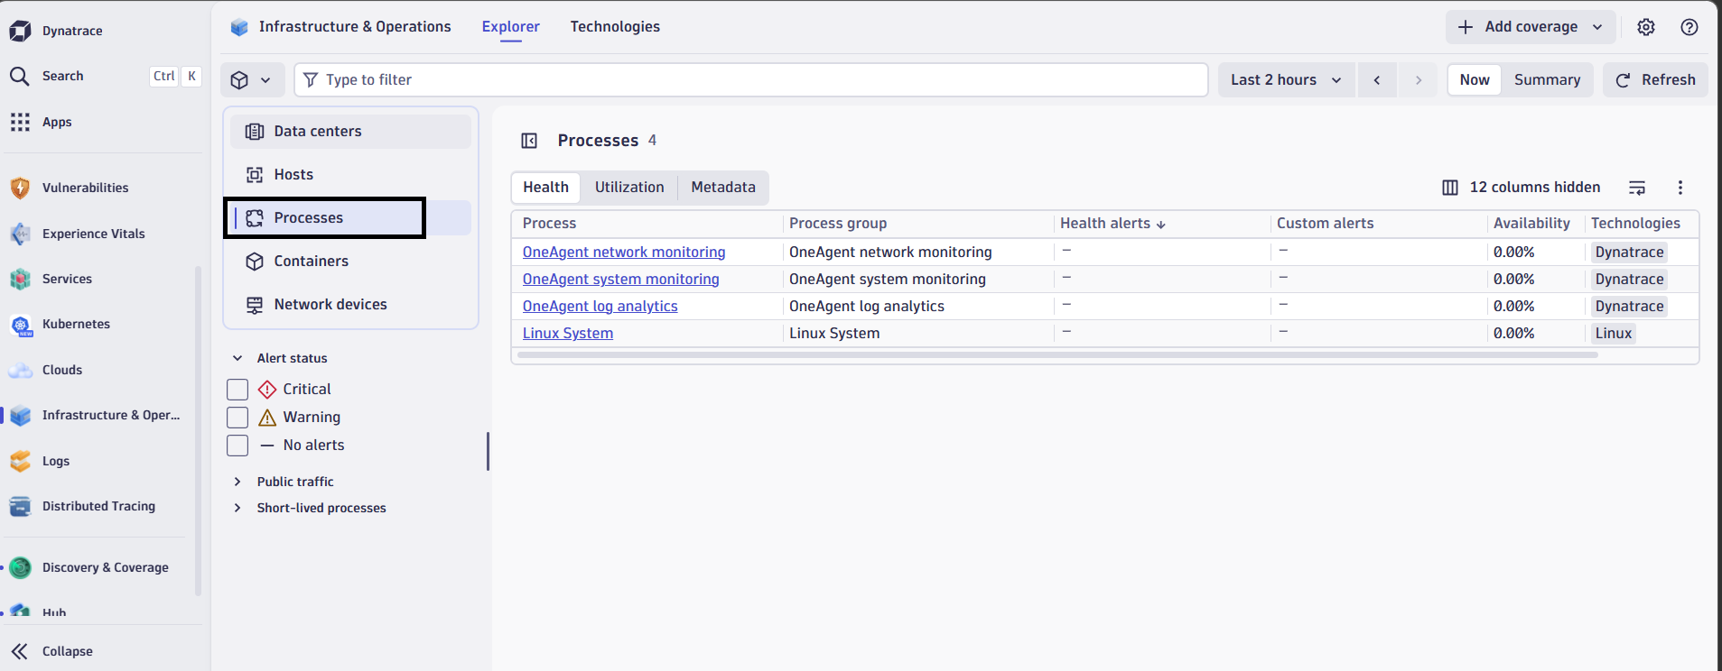
Task: Check the Critical alert status filter
Action: coord(237,390)
